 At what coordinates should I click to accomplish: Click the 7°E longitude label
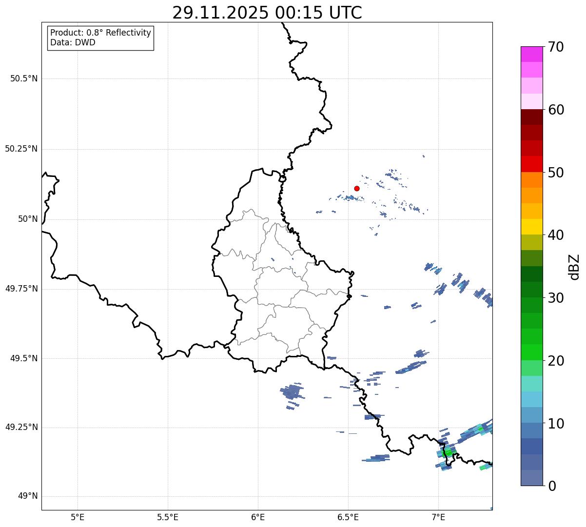pos(438,517)
